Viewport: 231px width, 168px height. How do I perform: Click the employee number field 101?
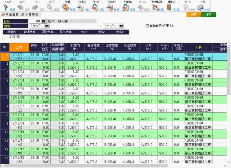[35, 21]
